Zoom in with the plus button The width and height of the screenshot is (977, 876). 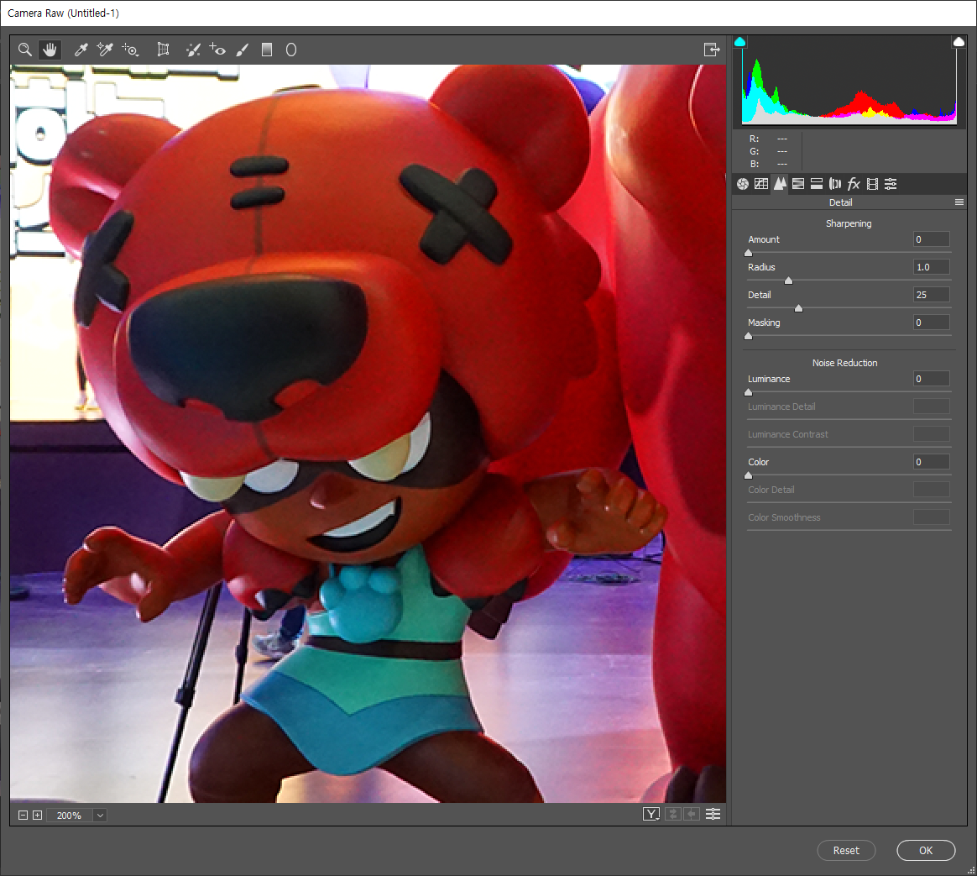click(x=38, y=815)
